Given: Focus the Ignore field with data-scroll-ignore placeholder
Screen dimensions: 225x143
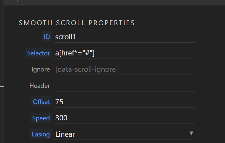Looking at the screenshot, I should coord(125,70).
